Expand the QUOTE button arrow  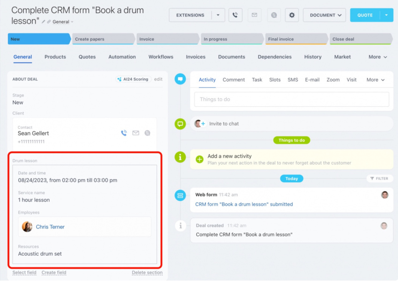pos(386,15)
